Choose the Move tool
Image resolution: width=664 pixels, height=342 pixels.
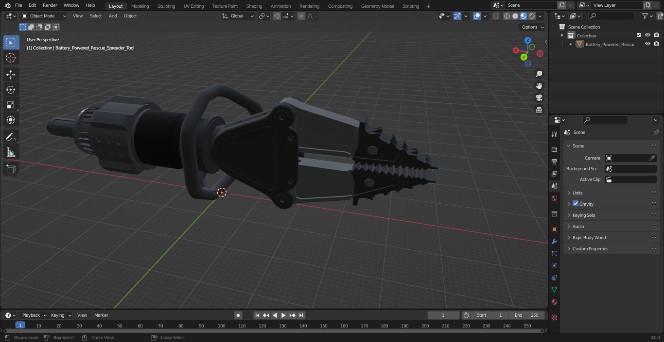[x=11, y=75]
